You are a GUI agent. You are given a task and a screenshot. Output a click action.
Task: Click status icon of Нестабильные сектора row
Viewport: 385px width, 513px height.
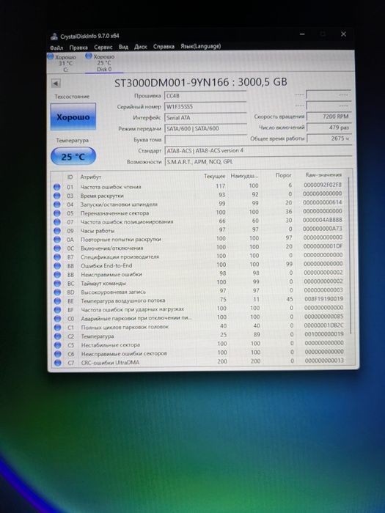point(58,345)
